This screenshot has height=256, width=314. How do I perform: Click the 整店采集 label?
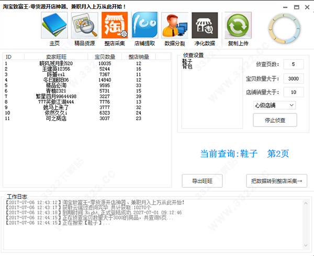coord(115,43)
